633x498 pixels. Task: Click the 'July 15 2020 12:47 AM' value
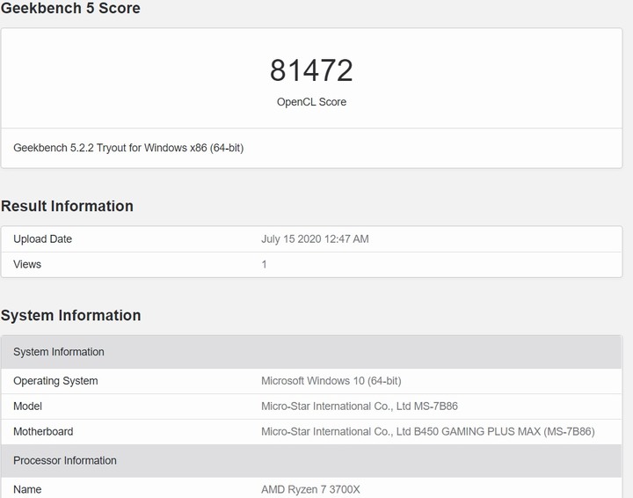(x=315, y=239)
